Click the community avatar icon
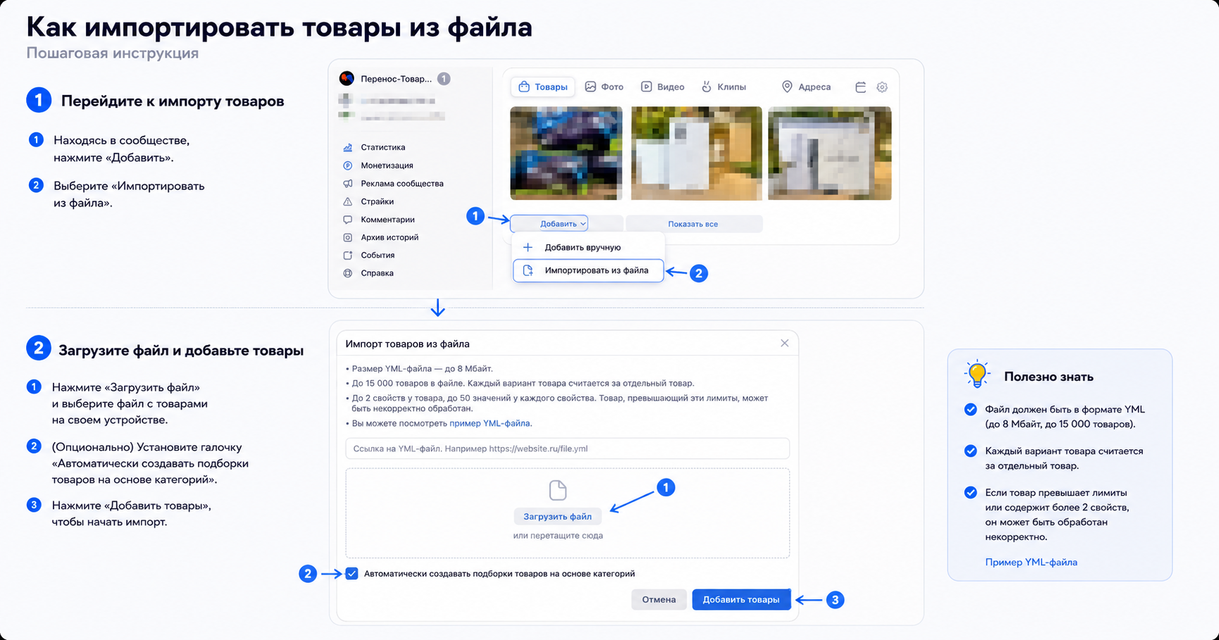The height and width of the screenshot is (640, 1219). 346,78
